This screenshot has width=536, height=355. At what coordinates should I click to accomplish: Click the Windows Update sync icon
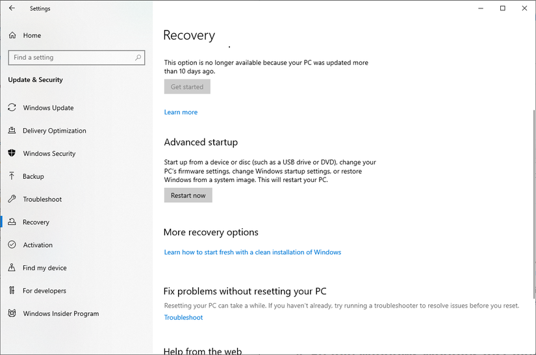(12, 108)
